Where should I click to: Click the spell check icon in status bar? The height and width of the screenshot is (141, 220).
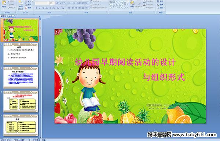29,140
